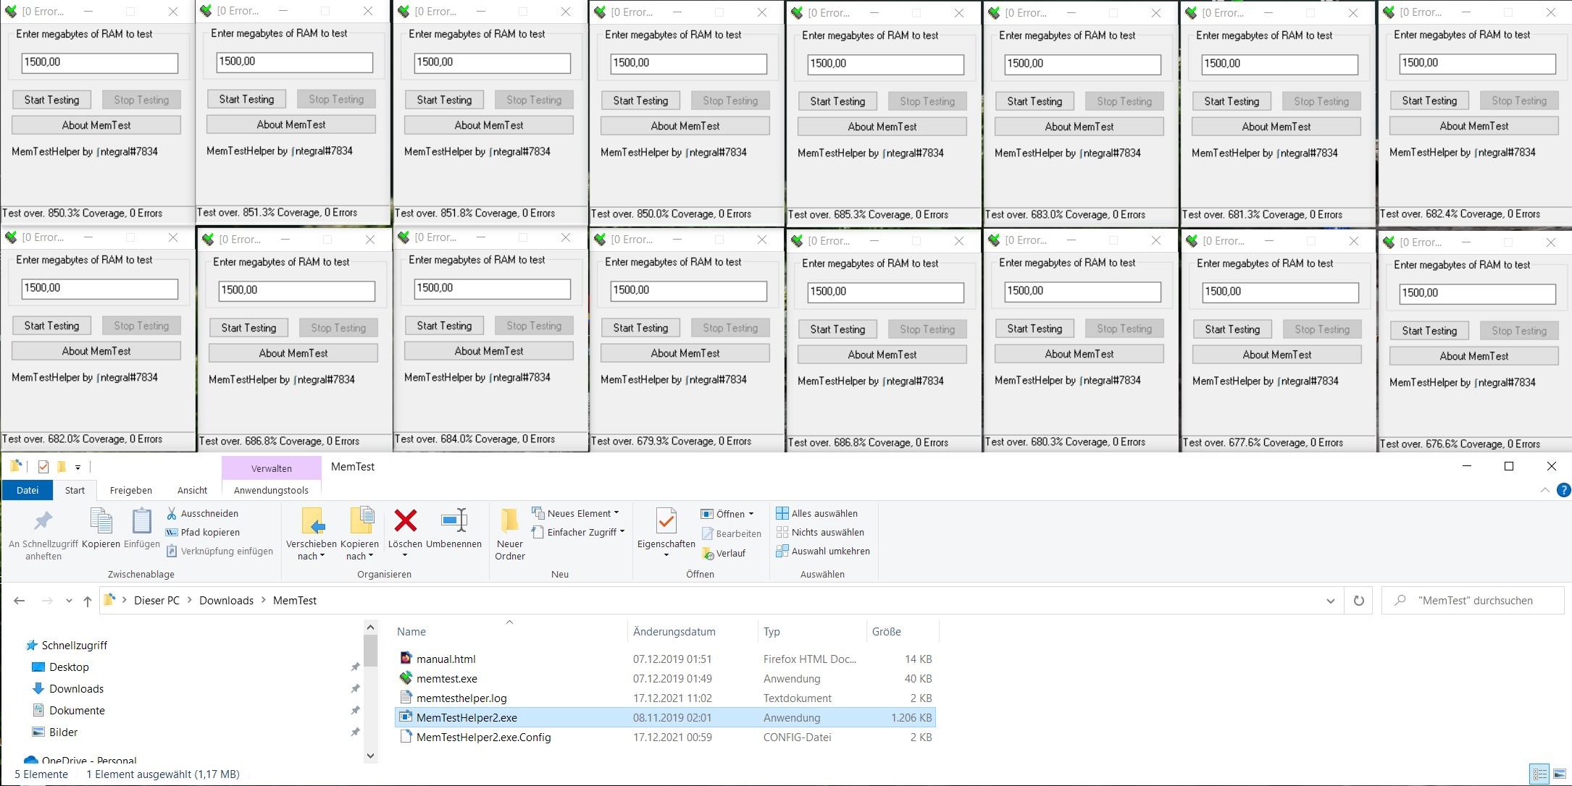Viewport: 1572px width, 786px height.
Task: Open the customize quick access toolbar dropdown
Action: coord(78,468)
